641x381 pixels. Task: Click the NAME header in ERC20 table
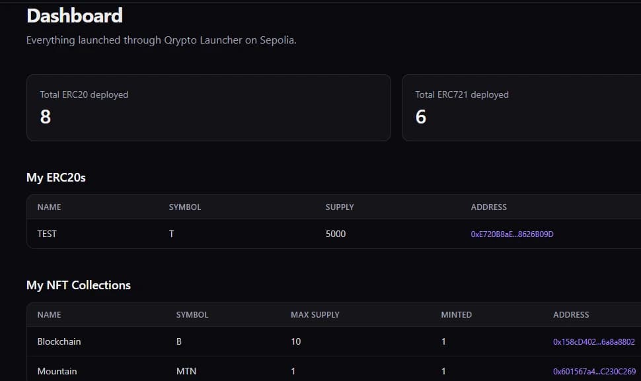point(49,207)
